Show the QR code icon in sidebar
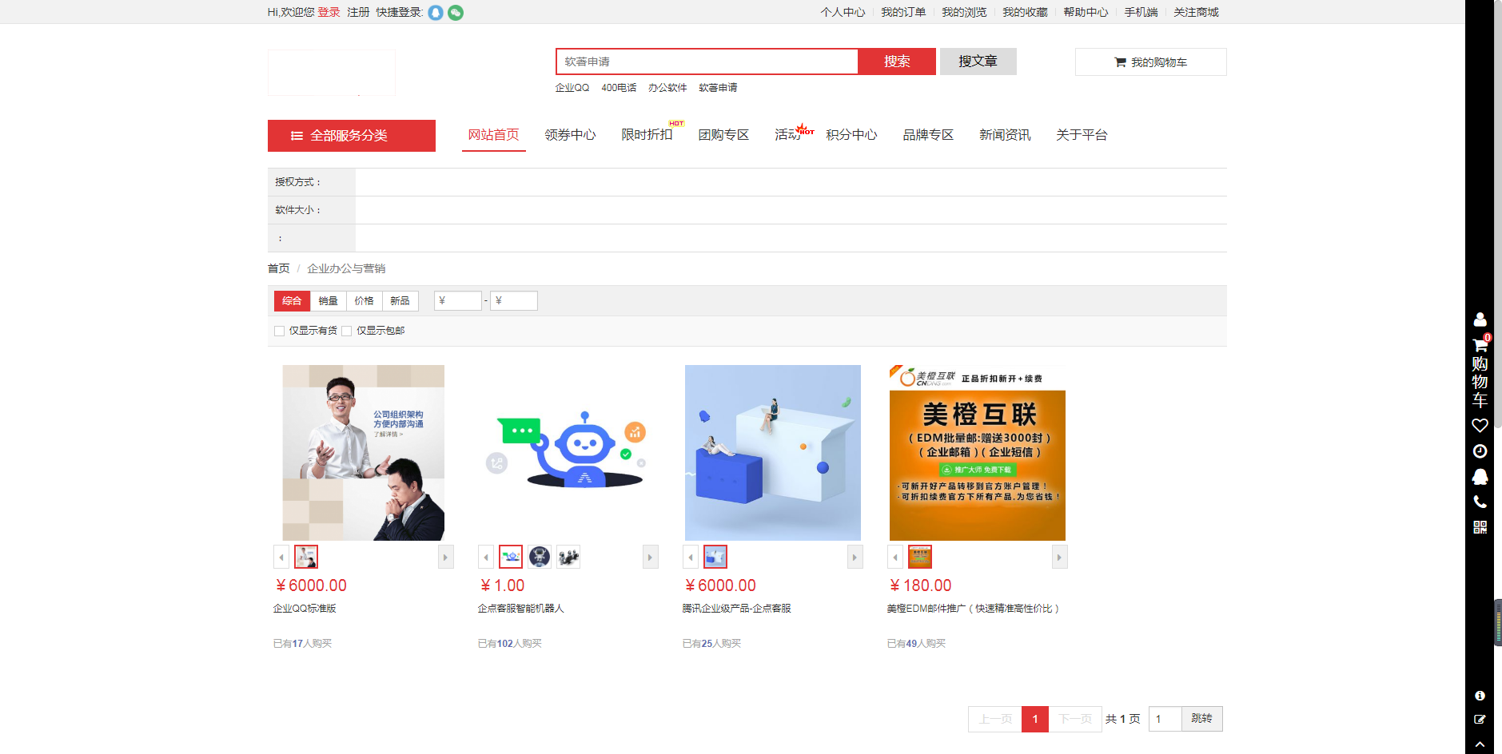 click(x=1480, y=527)
